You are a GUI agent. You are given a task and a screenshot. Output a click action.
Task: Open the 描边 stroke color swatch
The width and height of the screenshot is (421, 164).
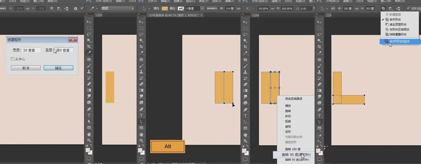point(181,9)
